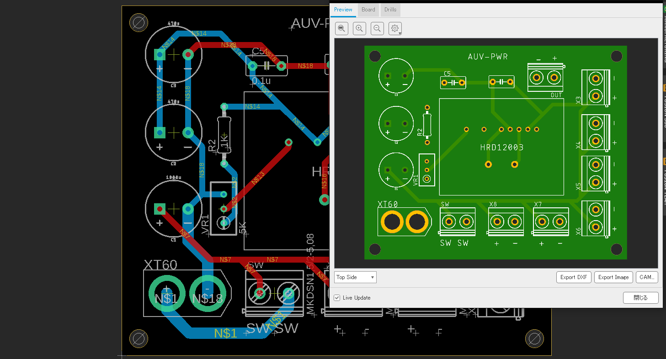The width and height of the screenshot is (666, 359).
Task: Select the R2 1k resistor body in editor
Action: click(224, 135)
